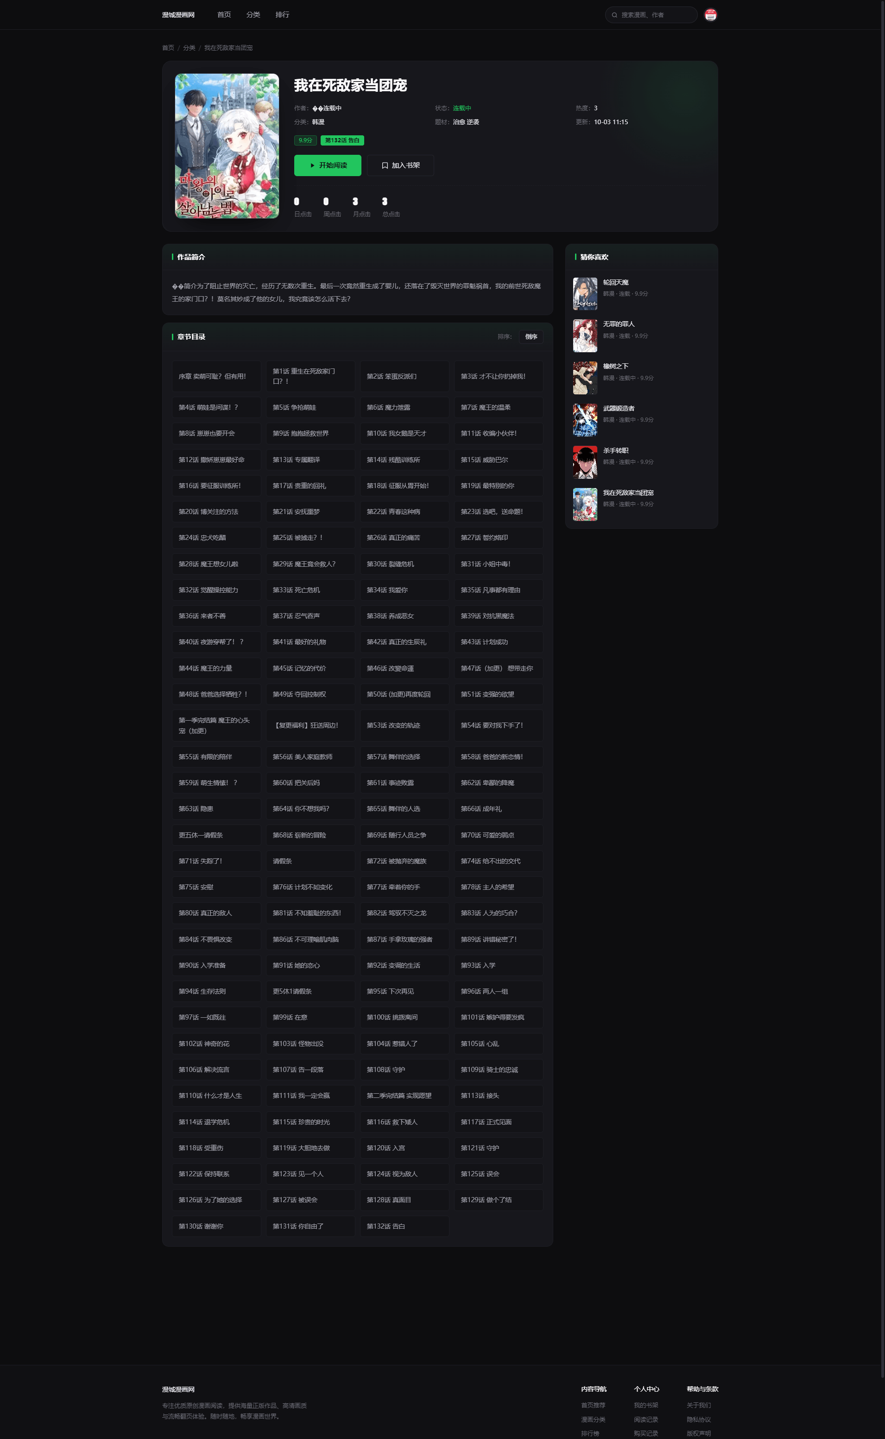This screenshot has width=885, height=1439.
Task: Open chapter 第100话 挑拨离间
Action: [x=405, y=1017]
